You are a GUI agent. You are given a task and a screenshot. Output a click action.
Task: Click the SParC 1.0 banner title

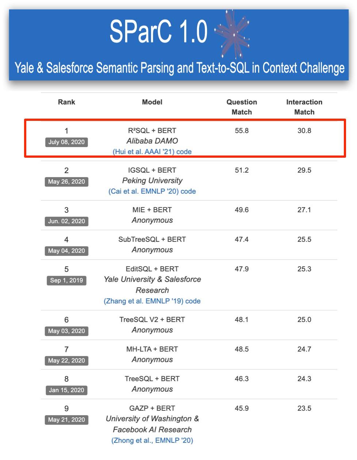158,31
